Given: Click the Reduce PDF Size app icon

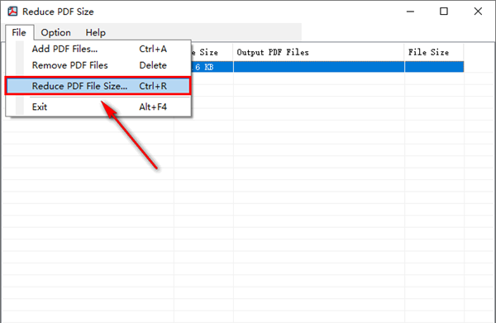Looking at the screenshot, I should pyautogui.click(x=12, y=12).
